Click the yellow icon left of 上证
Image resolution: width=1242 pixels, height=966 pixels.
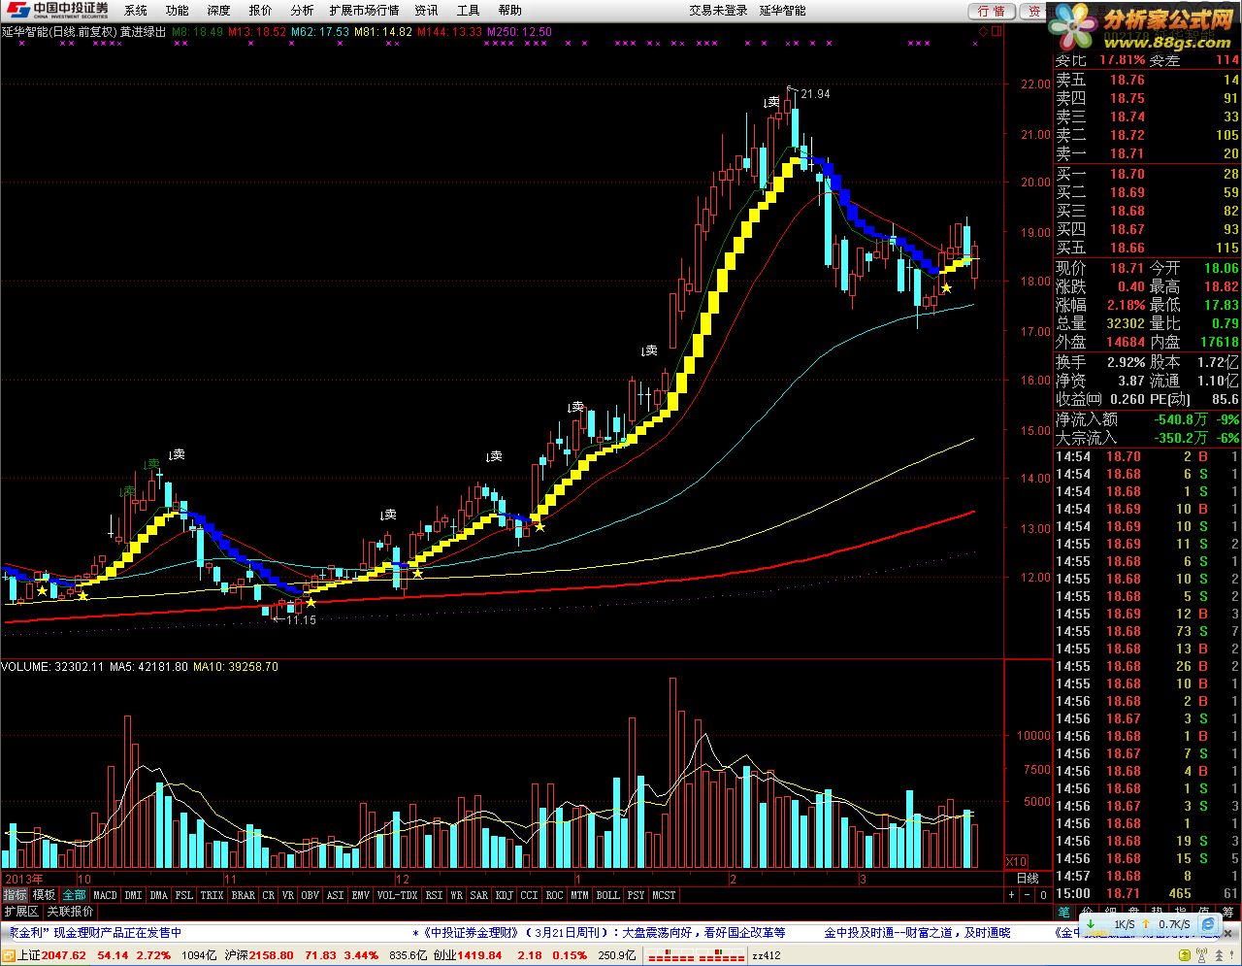click(x=8, y=955)
